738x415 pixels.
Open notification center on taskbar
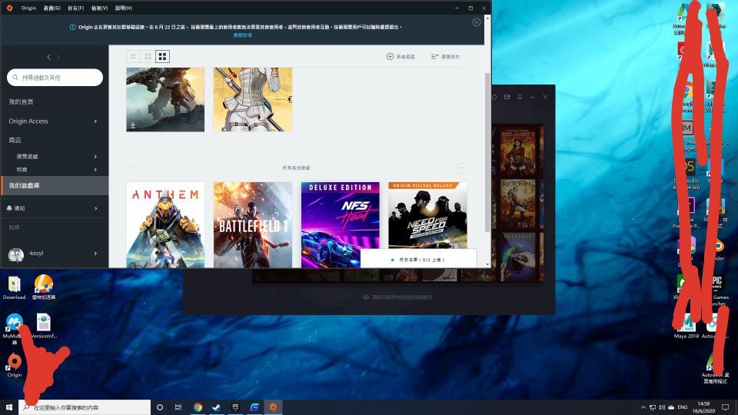coord(725,407)
